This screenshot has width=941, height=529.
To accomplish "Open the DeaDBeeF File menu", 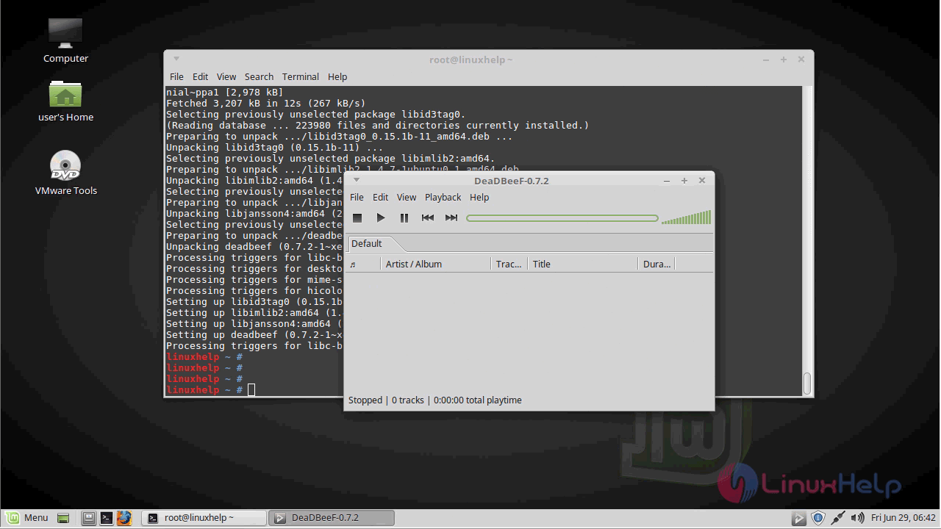I will pyautogui.click(x=357, y=197).
